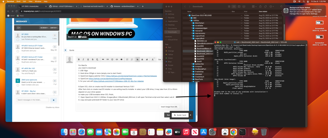The height and width of the screenshot is (138, 328).
Task: Open Music from the Dock
Action: tap(186, 132)
